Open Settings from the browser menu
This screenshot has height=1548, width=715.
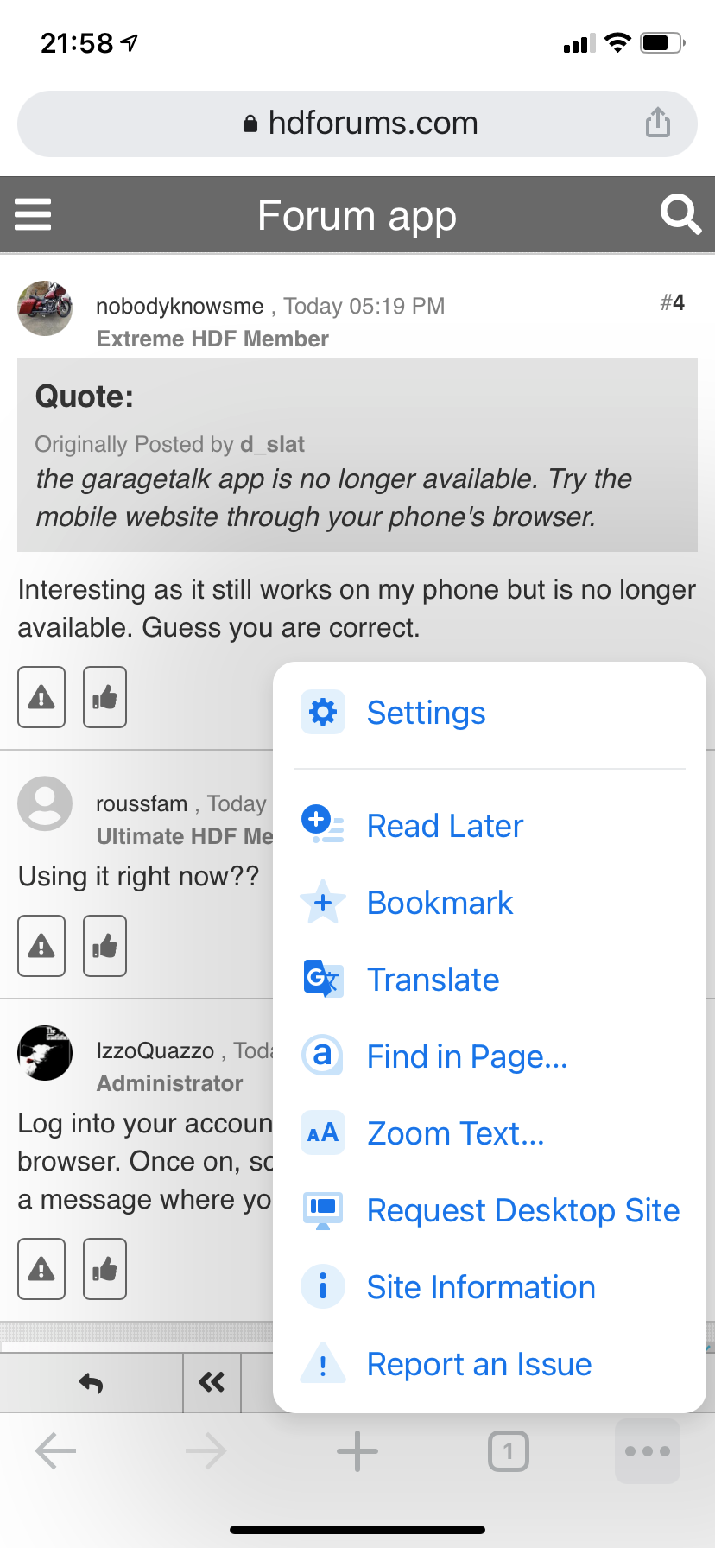pos(425,713)
